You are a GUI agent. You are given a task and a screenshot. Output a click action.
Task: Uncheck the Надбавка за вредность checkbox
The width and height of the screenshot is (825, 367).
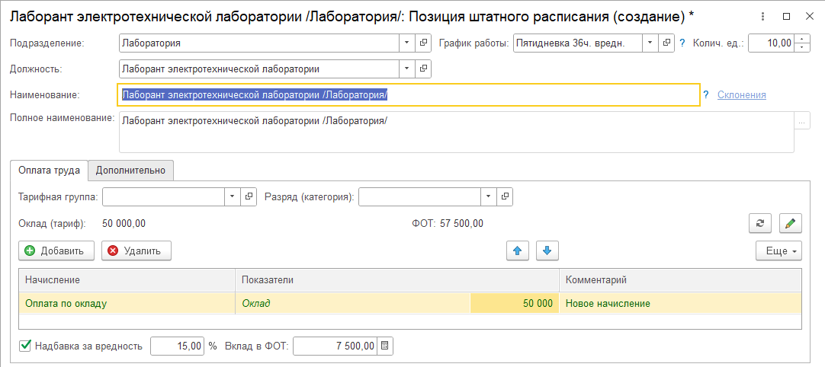pos(24,346)
